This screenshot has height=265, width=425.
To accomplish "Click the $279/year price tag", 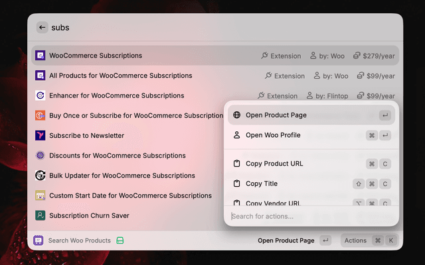I will click(375, 56).
